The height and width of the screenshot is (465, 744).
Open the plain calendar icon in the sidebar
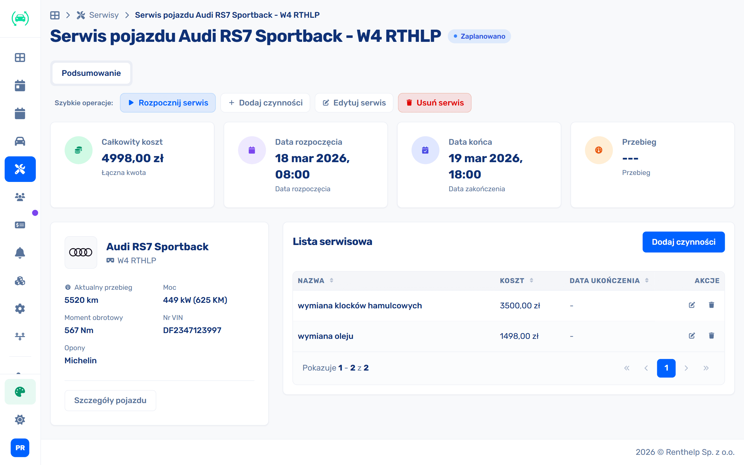point(20,113)
